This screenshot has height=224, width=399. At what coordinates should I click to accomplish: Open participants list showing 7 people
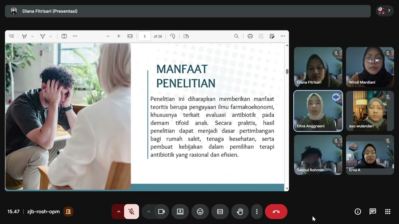click(x=385, y=11)
